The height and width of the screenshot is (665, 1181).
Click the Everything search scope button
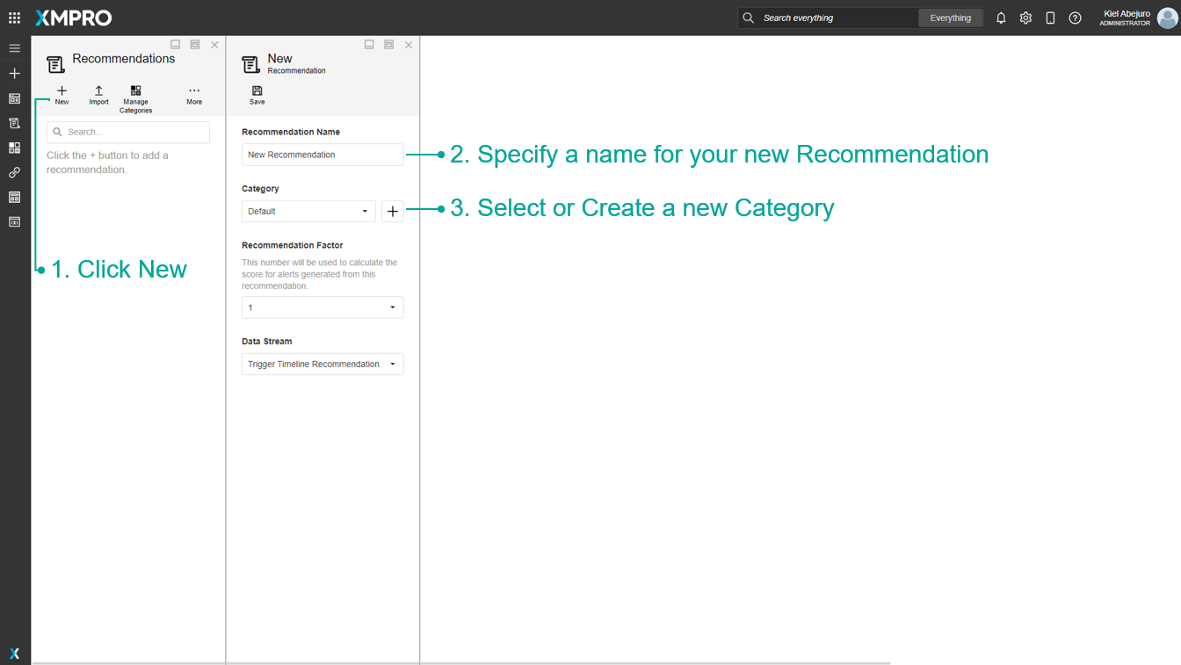(950, 18)
